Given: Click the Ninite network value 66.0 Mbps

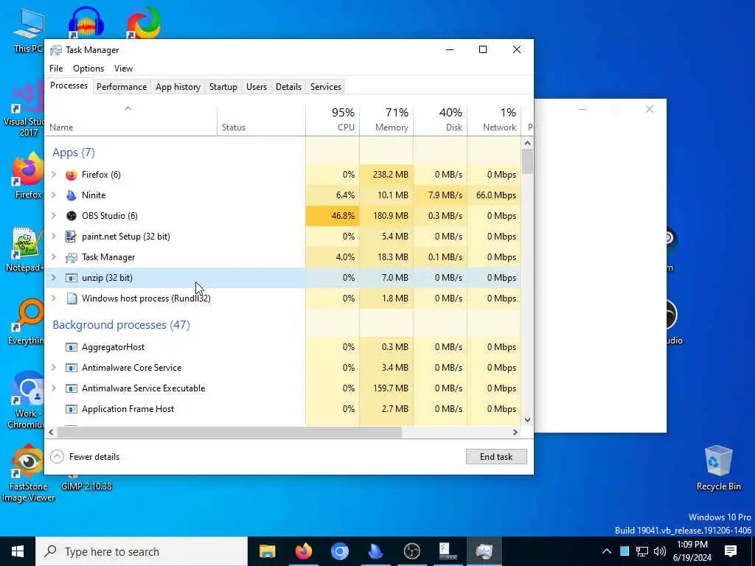Looking at the screenshot, I should 496,195.
